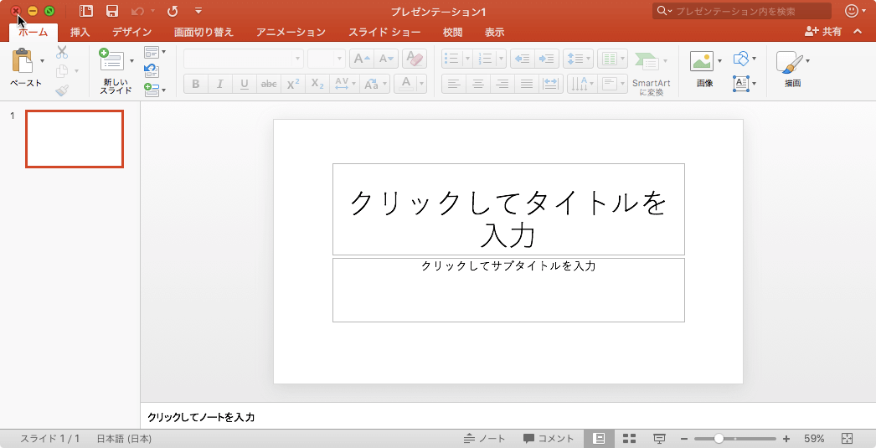This screenshot has width=876, height=448.
Task: Start slideshow from status bar icon
Action: [659, 439]
